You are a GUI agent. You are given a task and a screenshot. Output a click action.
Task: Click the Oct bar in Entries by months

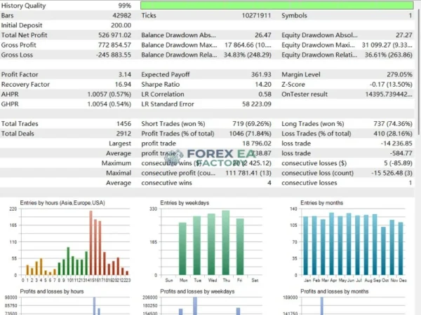tap(383, 251)
